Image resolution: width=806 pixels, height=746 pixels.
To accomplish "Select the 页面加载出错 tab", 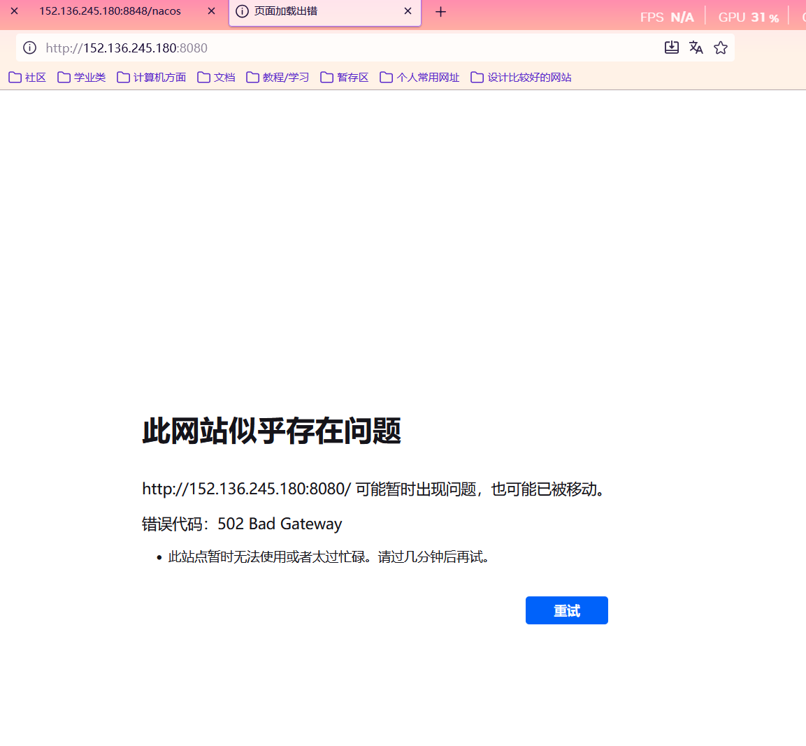I will [x=315, y=11].
